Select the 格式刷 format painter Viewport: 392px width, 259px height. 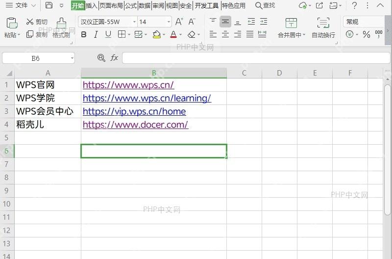[61, 28]
